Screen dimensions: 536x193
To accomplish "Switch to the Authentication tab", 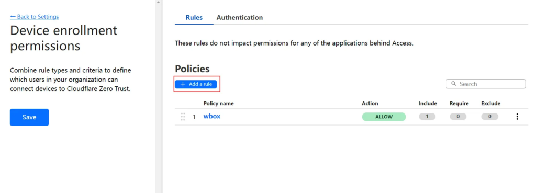I will tap(240, 17).
